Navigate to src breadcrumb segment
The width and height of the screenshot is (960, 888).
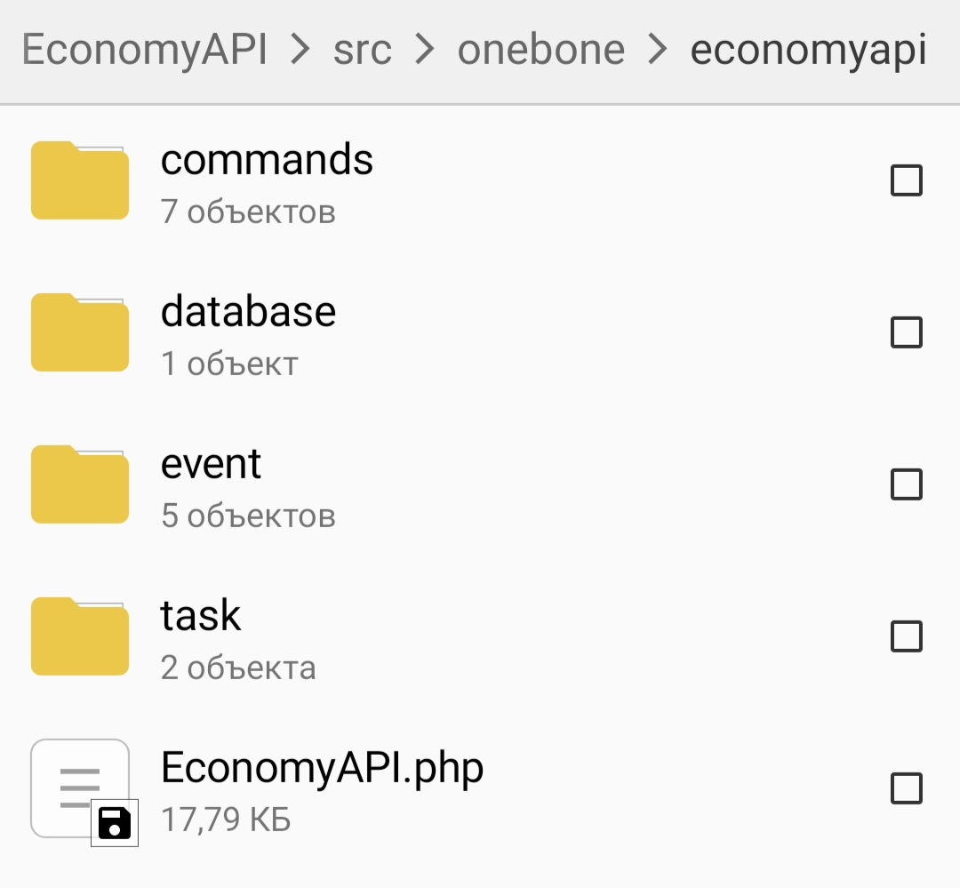[x=362, y=50]
